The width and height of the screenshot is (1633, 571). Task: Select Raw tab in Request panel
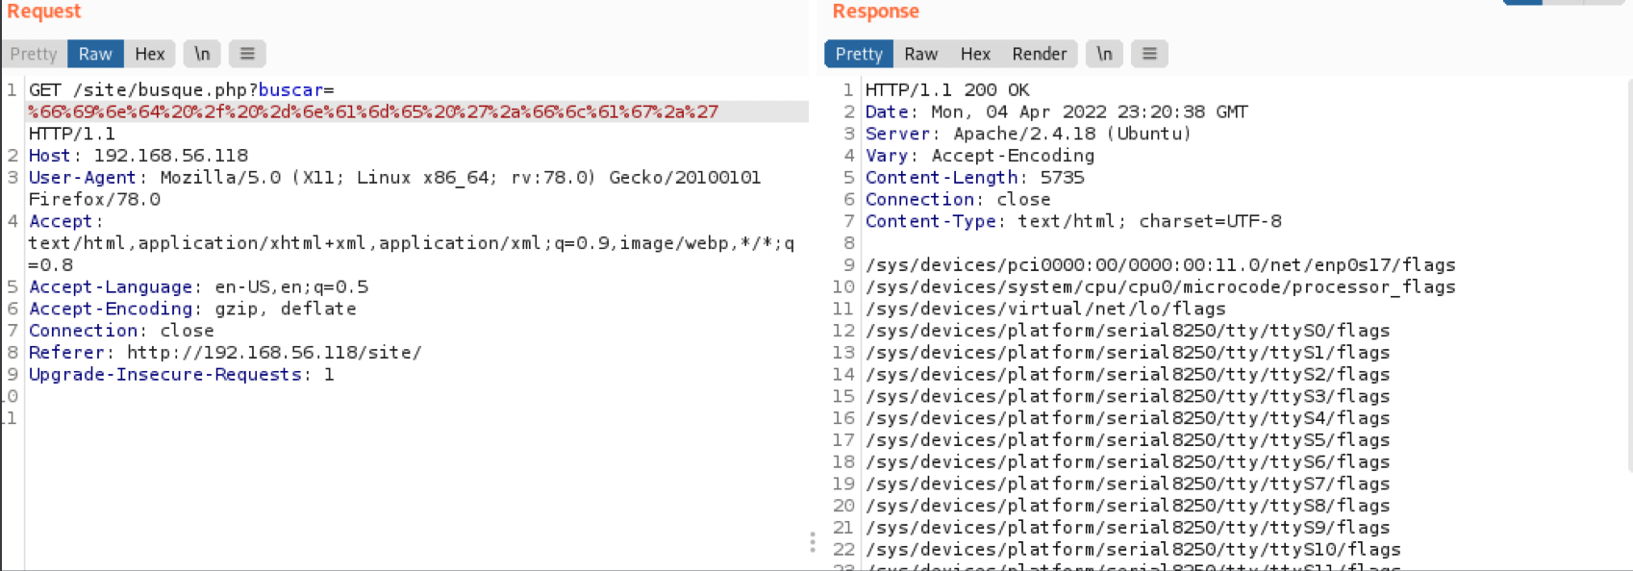[95, 54]
